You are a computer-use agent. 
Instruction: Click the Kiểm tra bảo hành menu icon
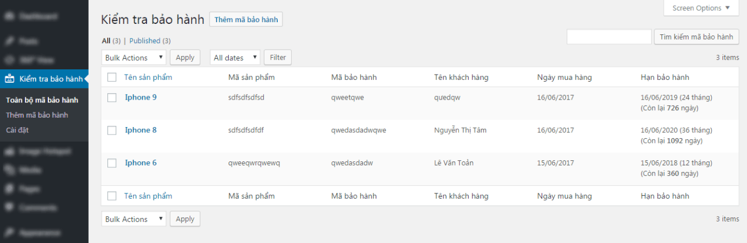pyautogui.click(x=10, y=79)
